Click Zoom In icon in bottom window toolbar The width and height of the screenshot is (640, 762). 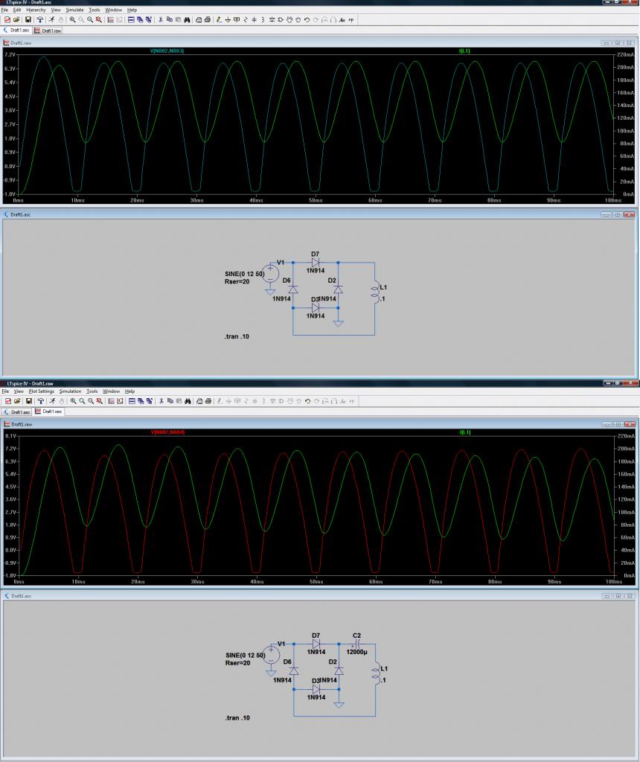pyautogui.click(x=74, y=401)
